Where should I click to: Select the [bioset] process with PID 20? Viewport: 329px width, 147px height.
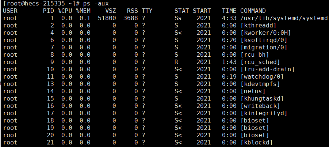pyautogui.click(x=255, y=135)
